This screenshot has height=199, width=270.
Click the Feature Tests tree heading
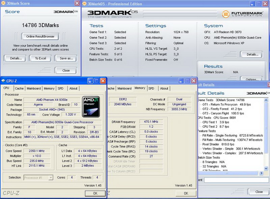pos(207,131)
